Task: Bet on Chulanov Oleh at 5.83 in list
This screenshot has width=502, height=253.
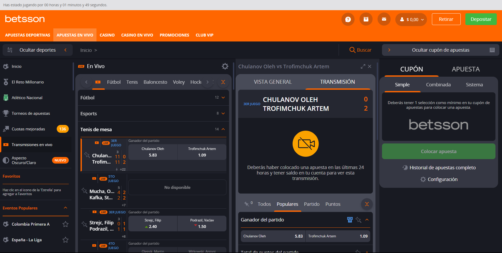Action: point(153,152)
